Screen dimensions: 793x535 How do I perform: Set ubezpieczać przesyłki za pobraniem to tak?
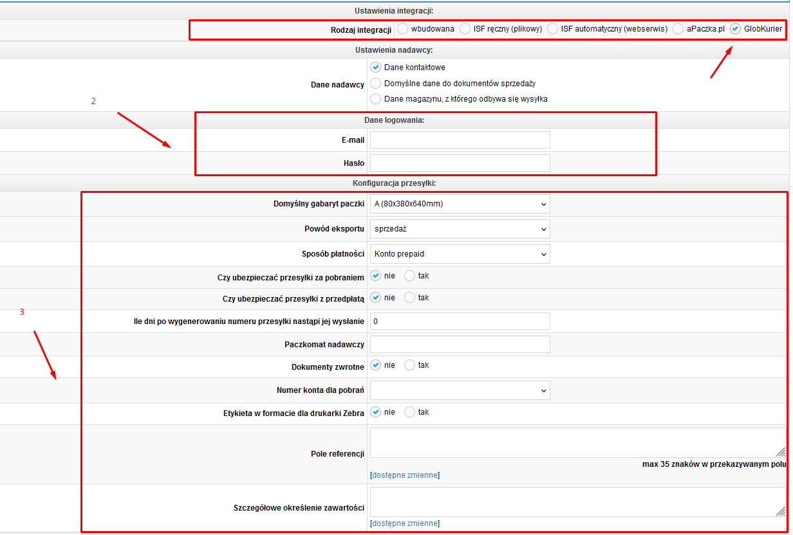tap(410, 276)
